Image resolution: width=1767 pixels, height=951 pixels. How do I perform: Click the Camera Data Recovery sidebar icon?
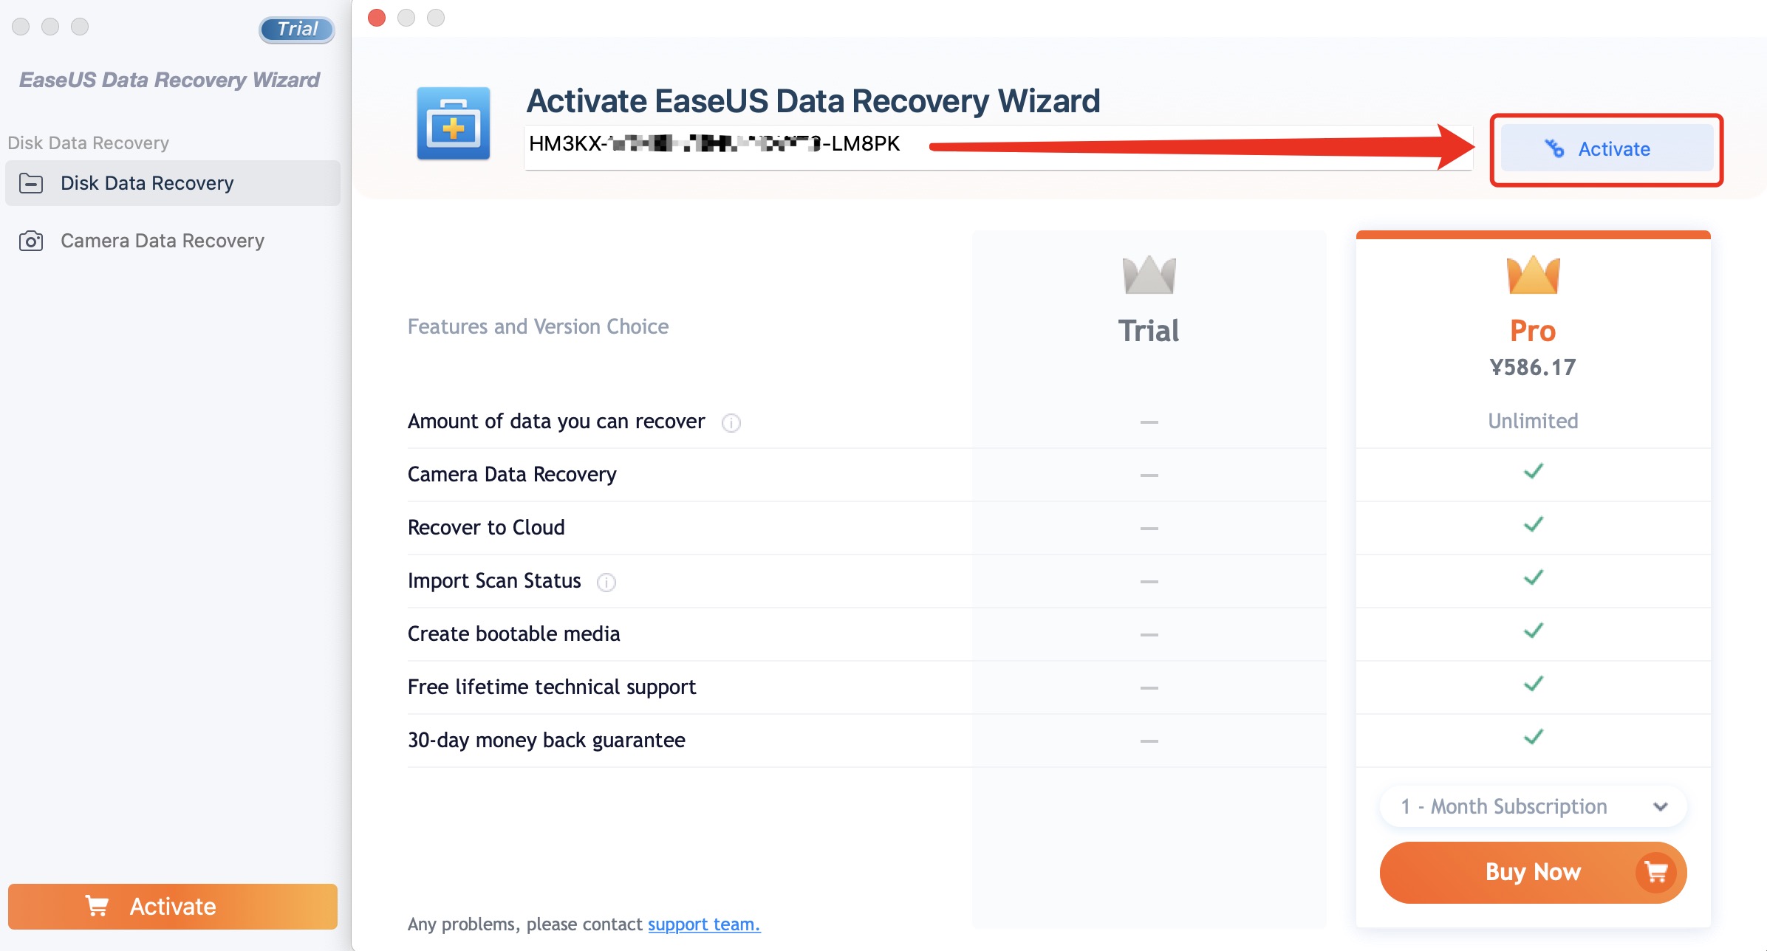[x=32, y=240]
